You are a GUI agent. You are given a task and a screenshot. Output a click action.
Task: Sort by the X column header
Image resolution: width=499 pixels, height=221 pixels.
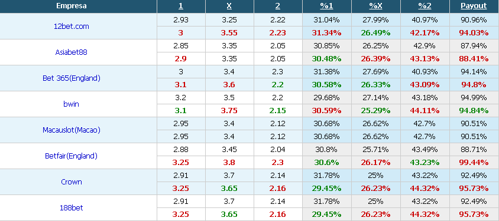coord(229,6)
